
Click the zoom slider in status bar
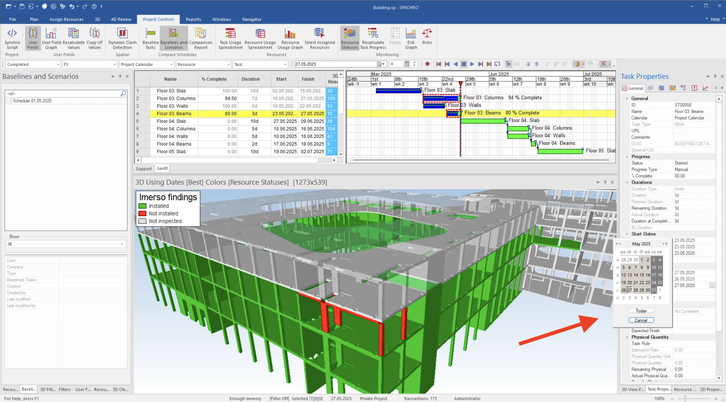[685, 399]
